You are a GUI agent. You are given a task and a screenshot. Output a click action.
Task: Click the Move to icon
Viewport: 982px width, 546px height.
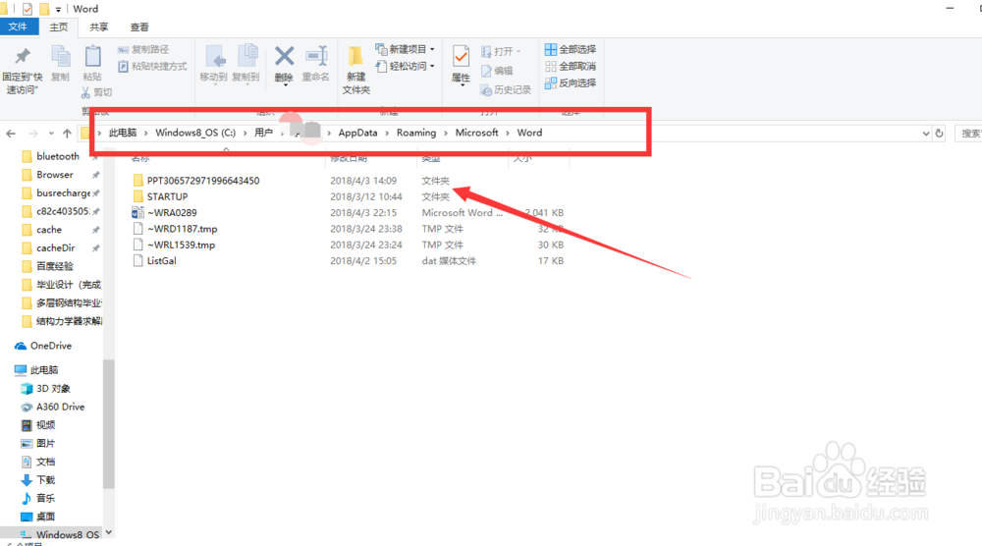click(x=213, y=58)
